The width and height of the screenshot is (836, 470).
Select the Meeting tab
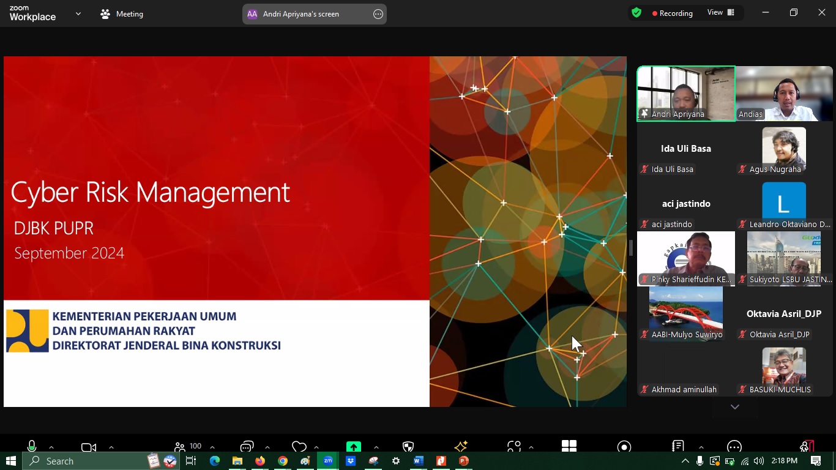122,13
